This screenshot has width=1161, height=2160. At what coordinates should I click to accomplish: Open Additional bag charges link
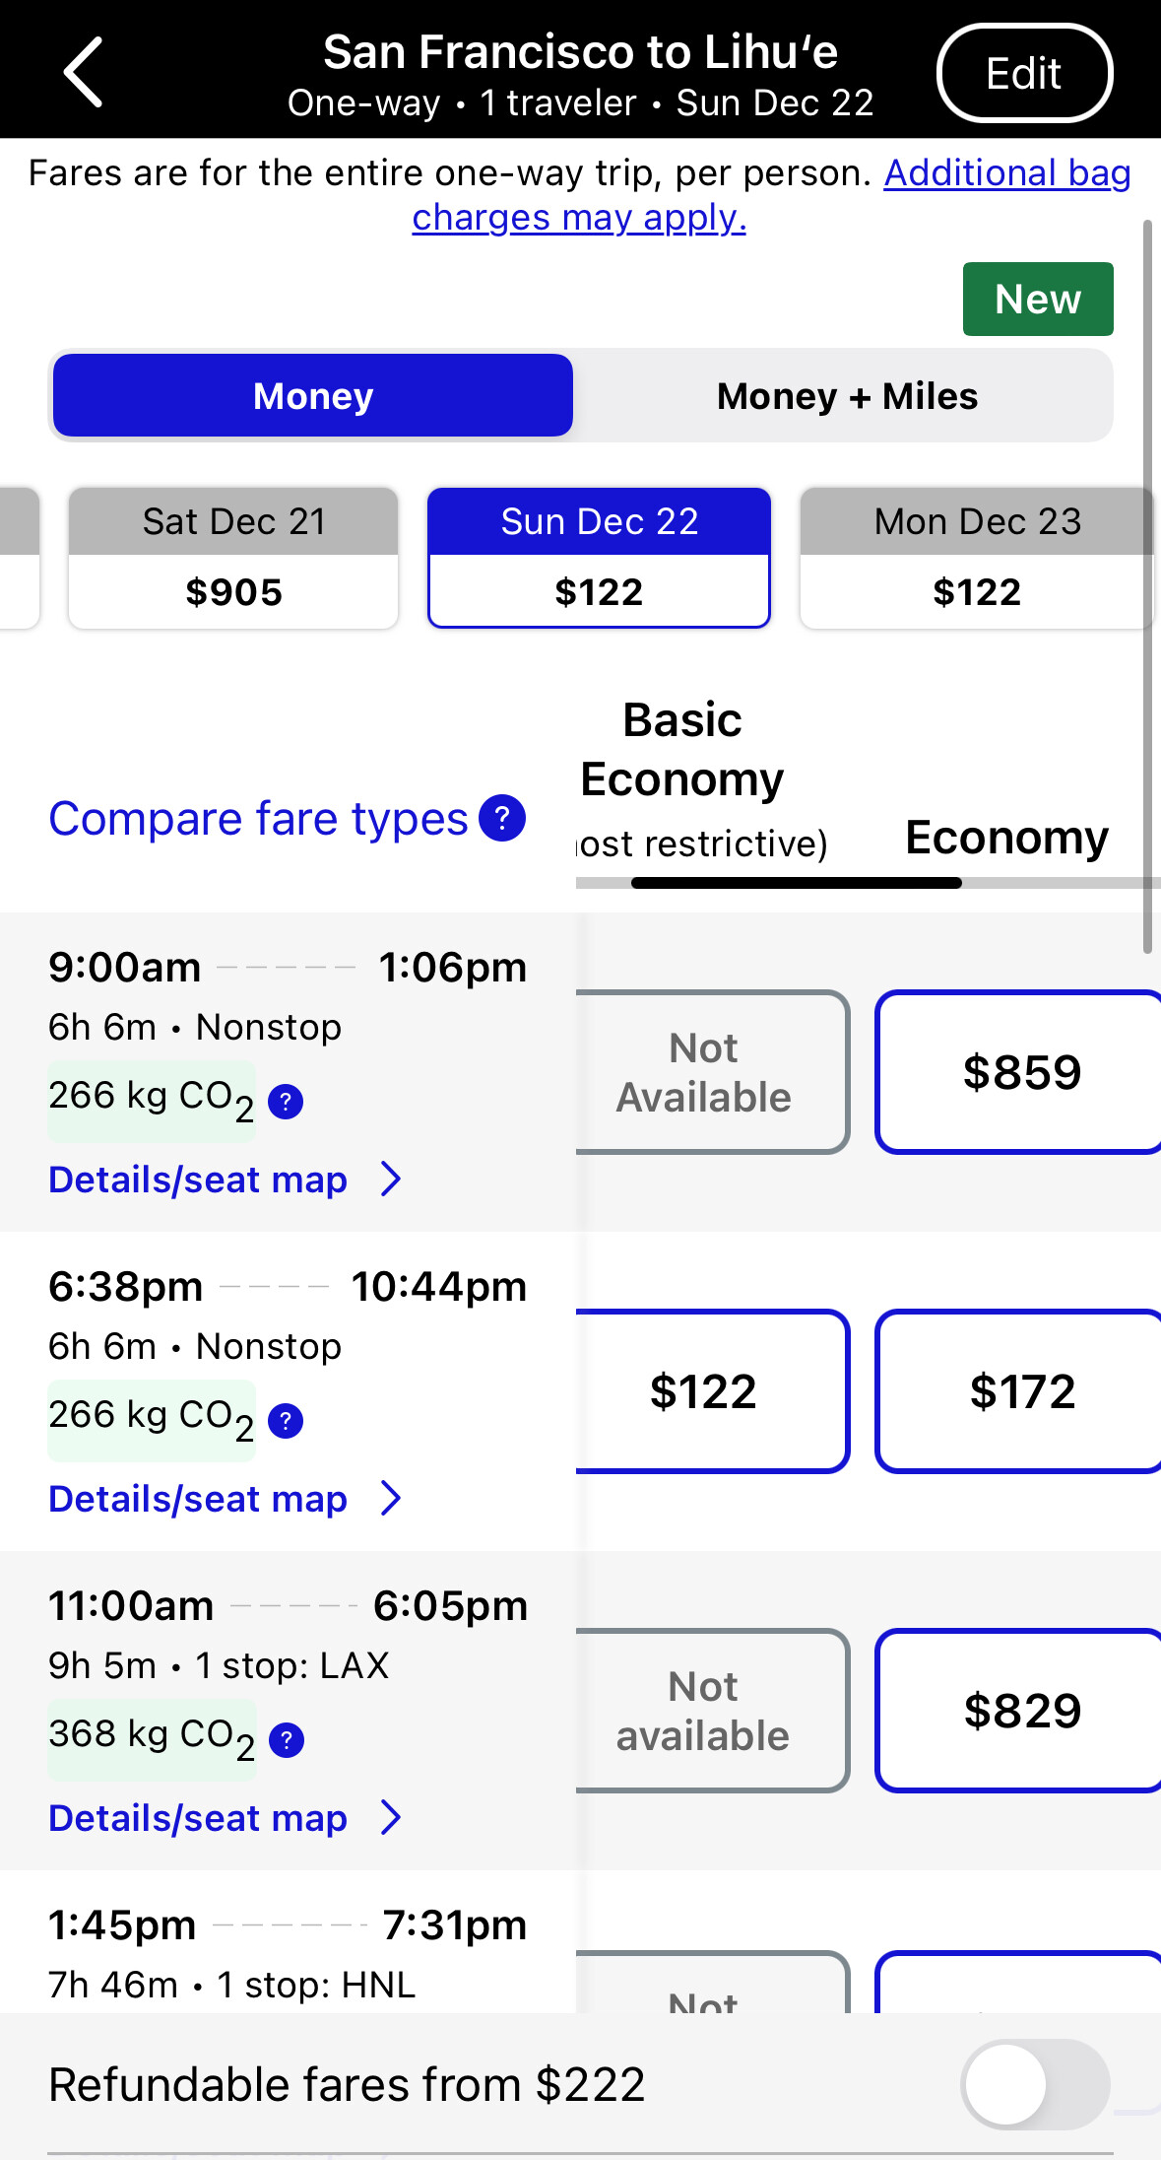[x=1006, y=173]
